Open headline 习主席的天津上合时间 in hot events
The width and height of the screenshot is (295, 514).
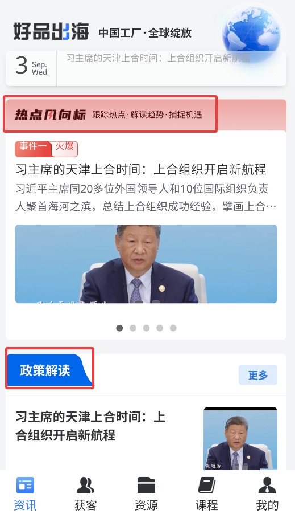141,169
